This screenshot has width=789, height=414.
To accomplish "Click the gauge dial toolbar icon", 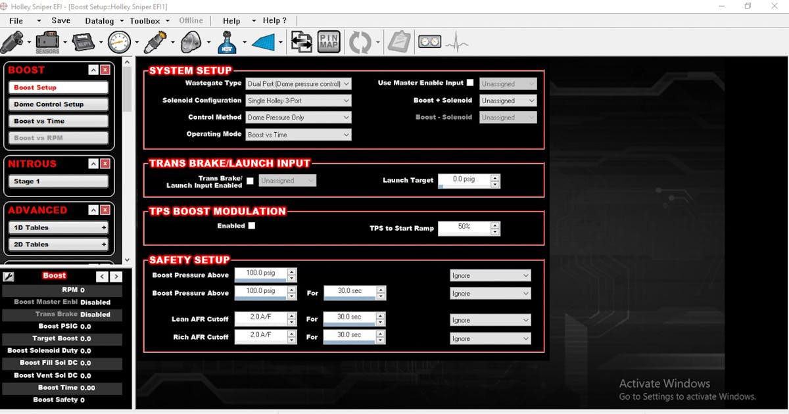I will 119,43.
